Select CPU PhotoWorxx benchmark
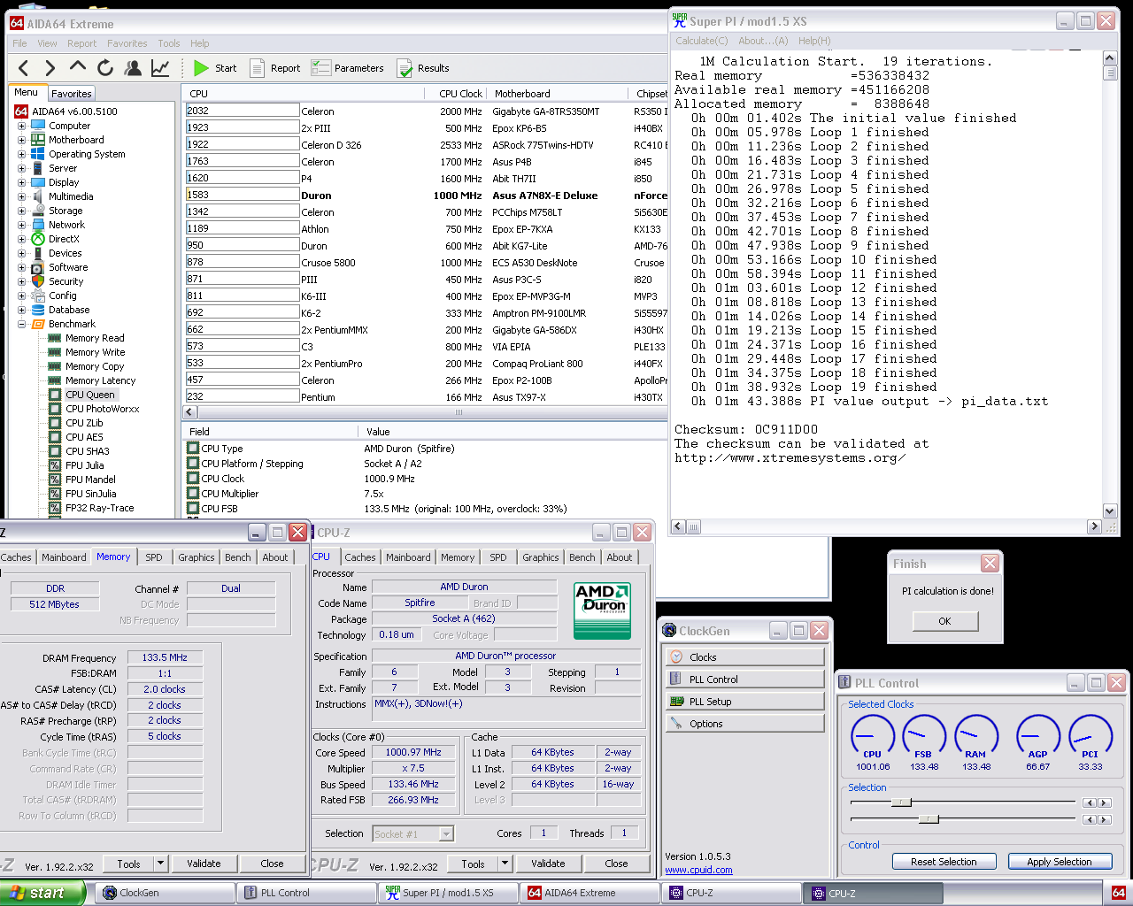The width and height of the screenshot is (1133, 906). pyautogui.click(x=102, y=409)
